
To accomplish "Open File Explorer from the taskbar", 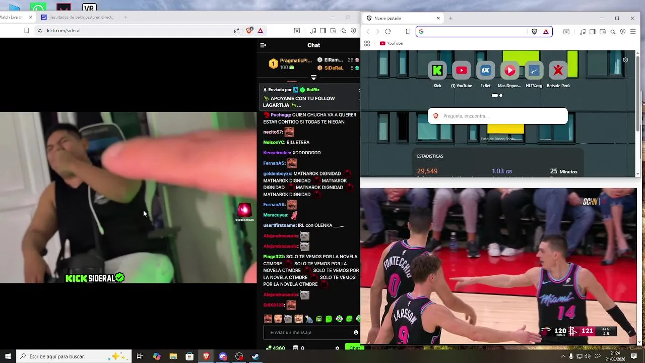I will coord(173,356).
